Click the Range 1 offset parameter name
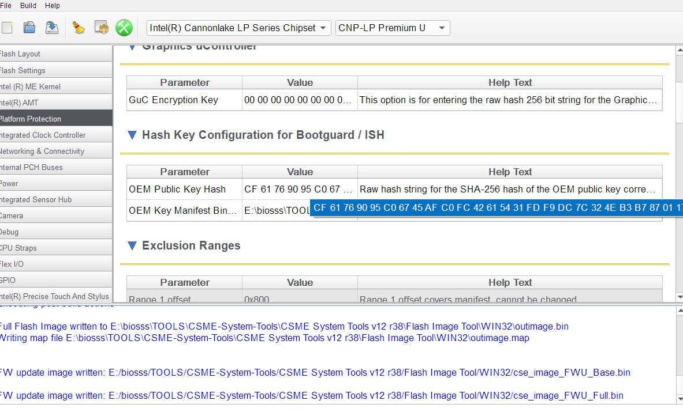This screenshot has height=412, width=683. coord(160,299)
